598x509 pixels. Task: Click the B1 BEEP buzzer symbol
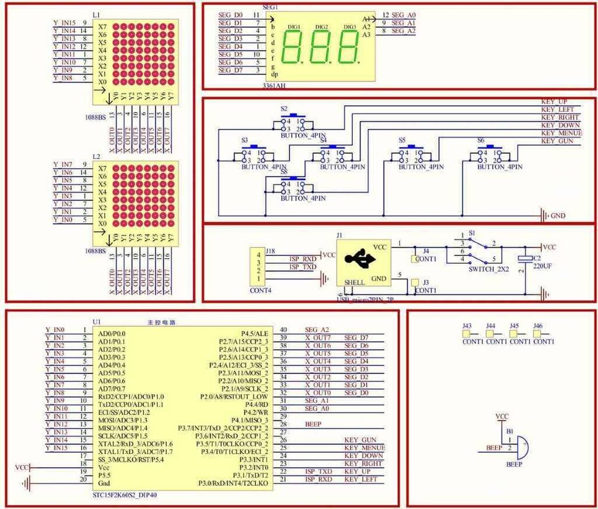[x=521, y=447]
